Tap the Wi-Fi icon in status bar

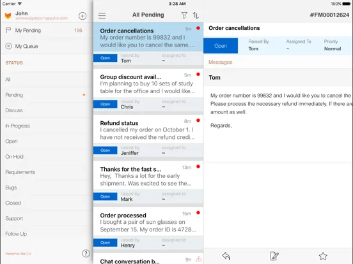(20, 4)
